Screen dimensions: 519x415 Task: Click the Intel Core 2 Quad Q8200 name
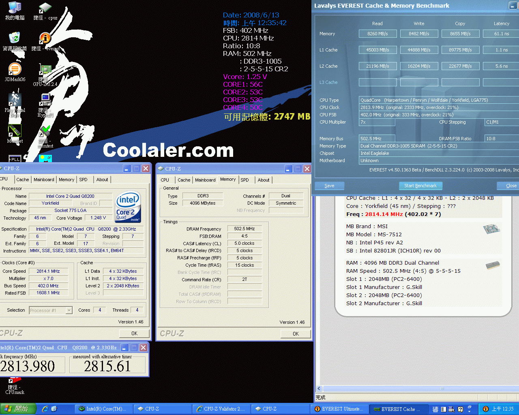click(x=70, y=196)
